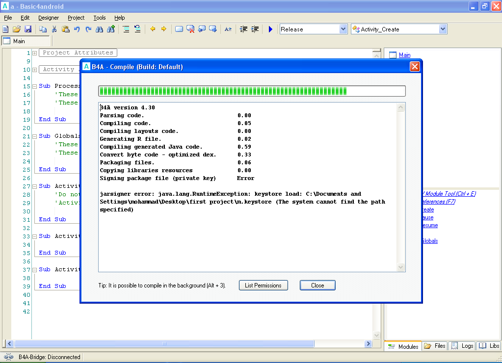Click the compile log scrollbar down arrow
Image resolution: width=502 pixels, height=363 pixels.
coord(401,267)
